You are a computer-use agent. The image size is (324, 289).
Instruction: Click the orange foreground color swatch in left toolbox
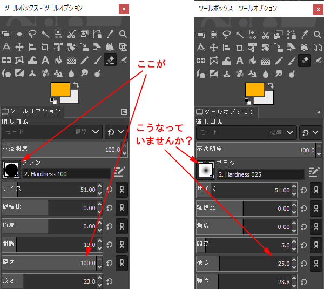point(60,89)
